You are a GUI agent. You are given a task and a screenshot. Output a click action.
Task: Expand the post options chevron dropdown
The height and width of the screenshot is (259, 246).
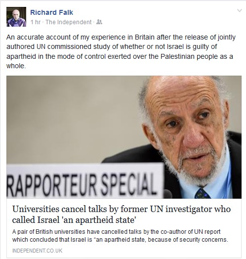click(x=240, y=10)
